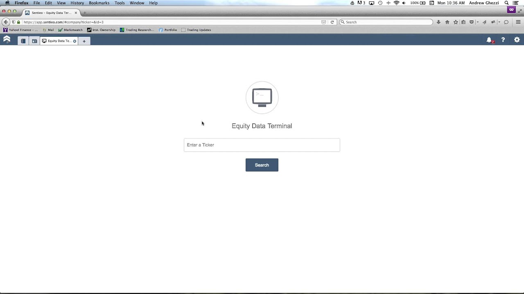524x294 pixels.
Task: Open the Firefox hamburger menu
Action: point(518,22)
